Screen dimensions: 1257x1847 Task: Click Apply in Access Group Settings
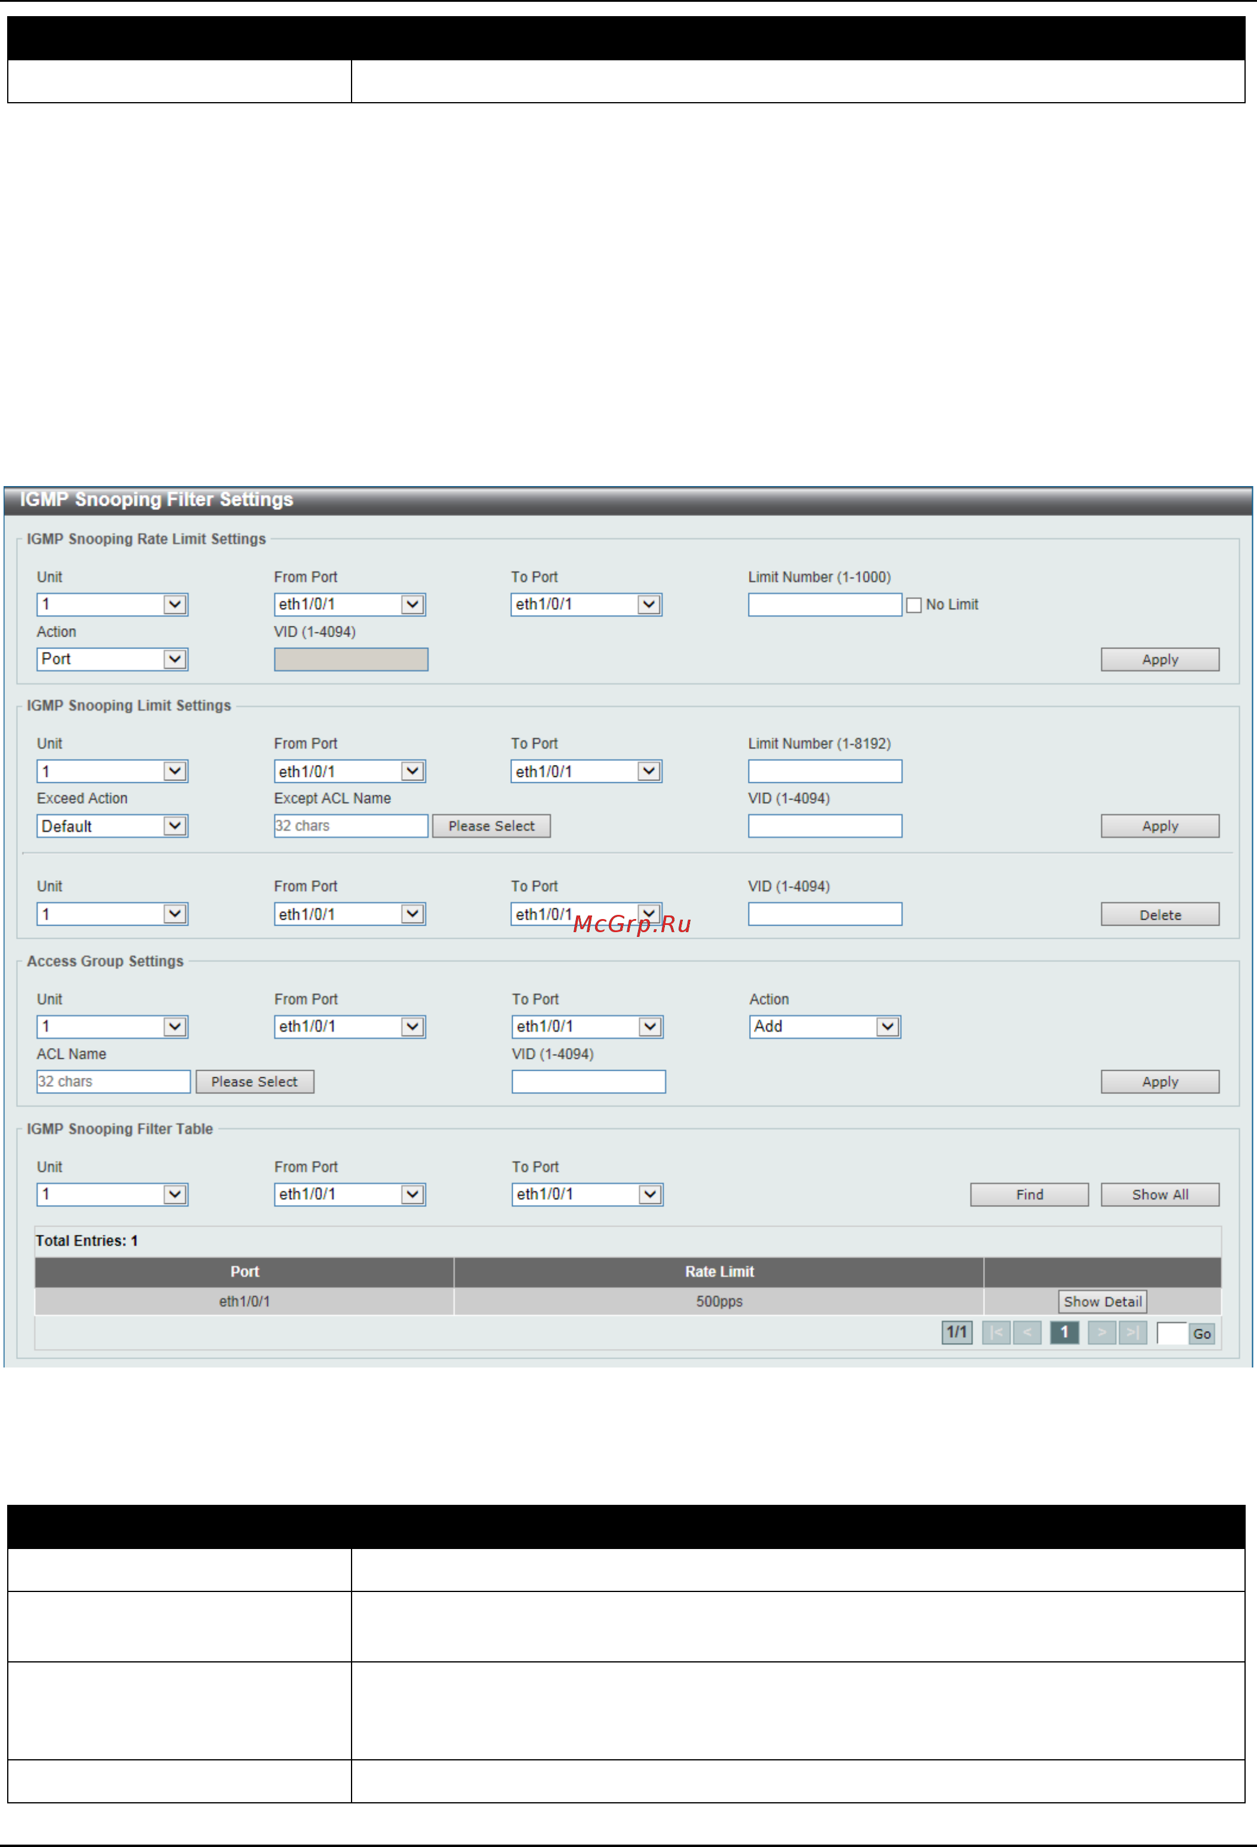coord(1160,1081)
